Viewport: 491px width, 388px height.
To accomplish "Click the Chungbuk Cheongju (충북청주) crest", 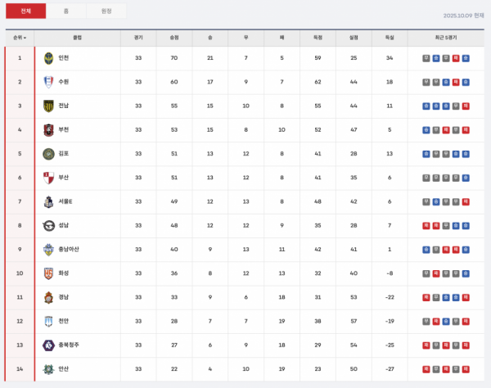I will (x=48, y=345).
